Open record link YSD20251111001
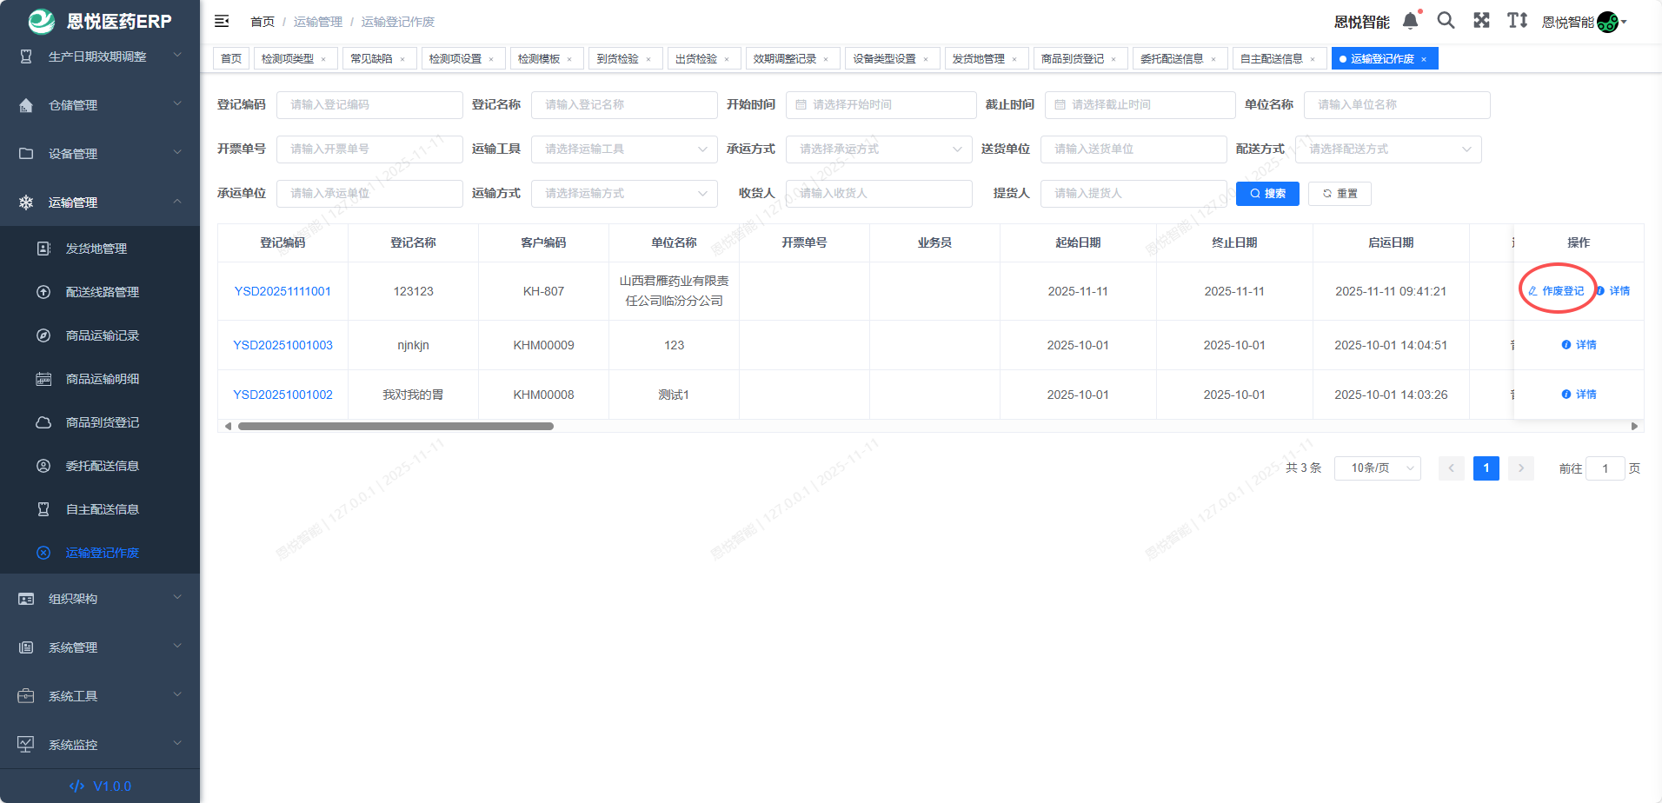 point(283,291)
